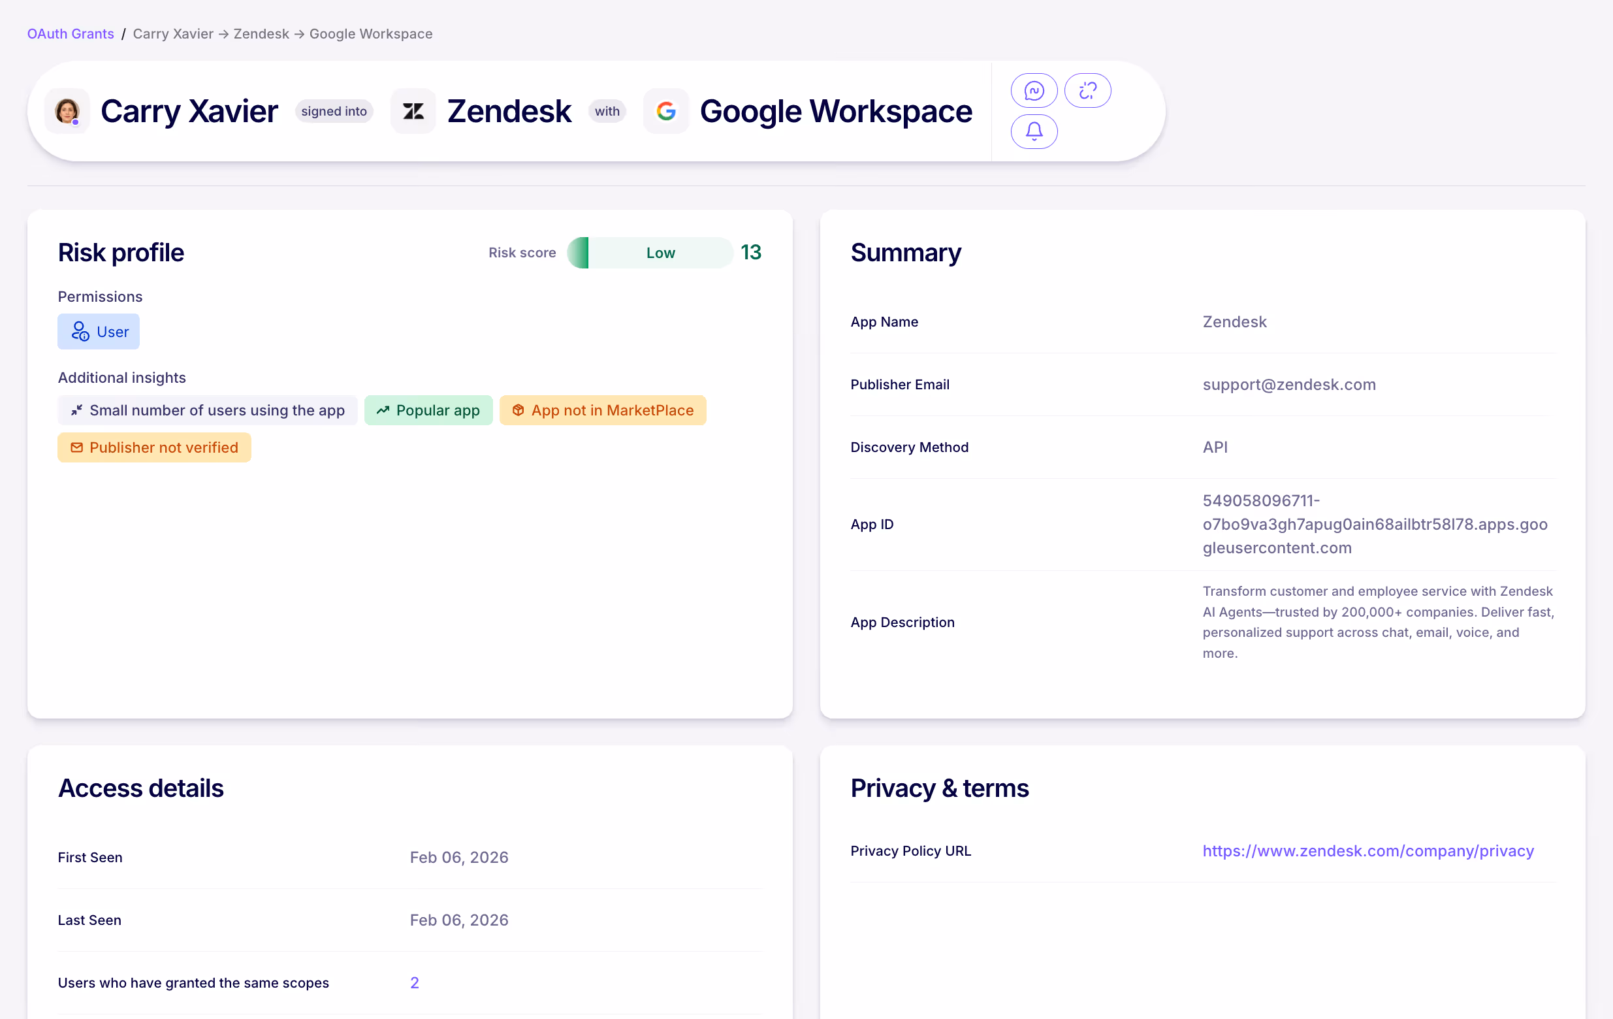1613x1019 pixels.
Task: Click the Publisher not verified badge
Action: 154,447
